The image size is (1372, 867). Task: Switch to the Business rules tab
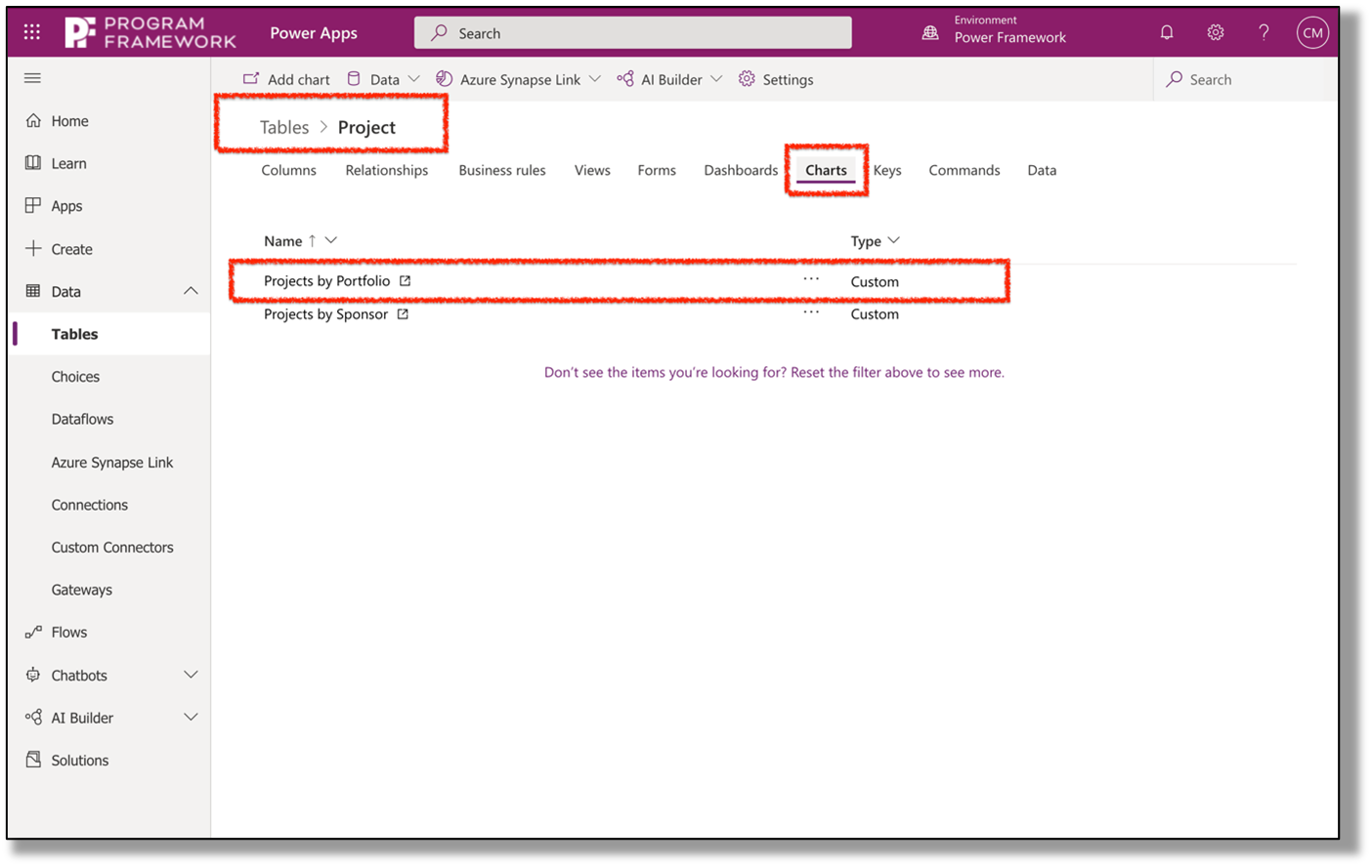point(502,170)
